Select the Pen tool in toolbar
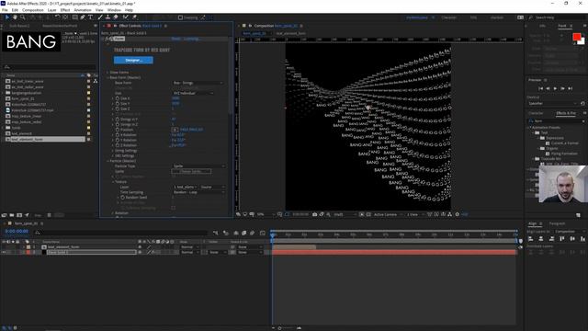The height and width of the screenshot is (331, 588). pos(83,17)
